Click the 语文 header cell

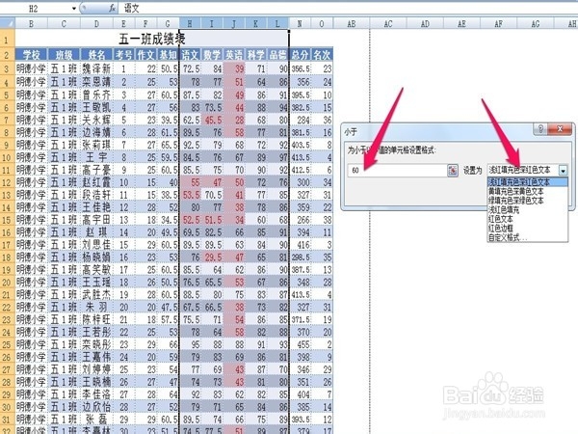[x=190, y=55]
